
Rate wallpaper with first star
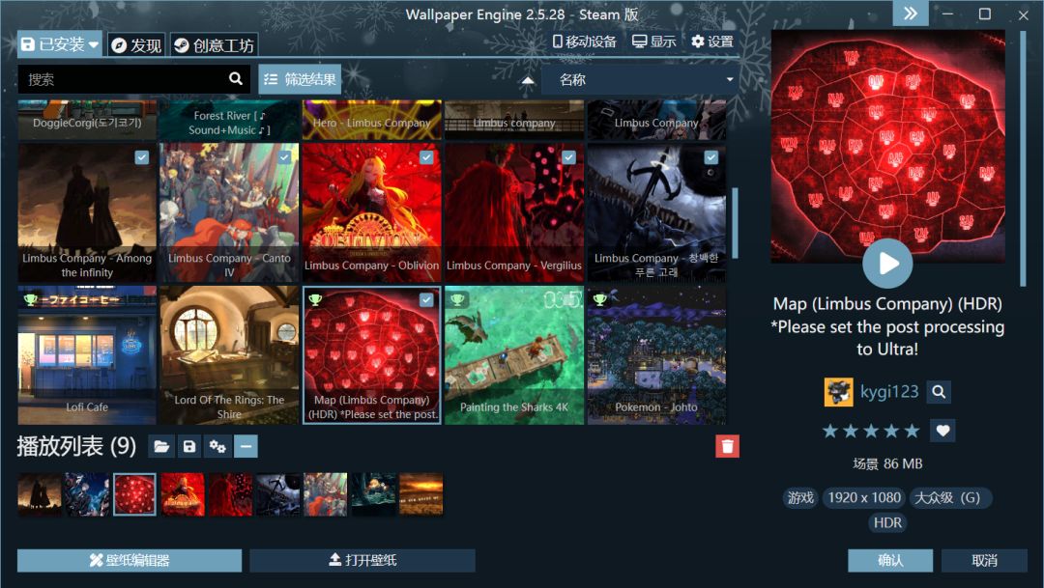[829, 431]
